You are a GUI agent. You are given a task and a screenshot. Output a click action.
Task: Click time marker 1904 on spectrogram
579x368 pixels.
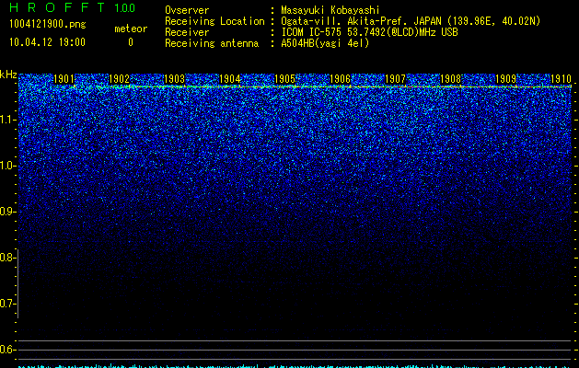230,79
